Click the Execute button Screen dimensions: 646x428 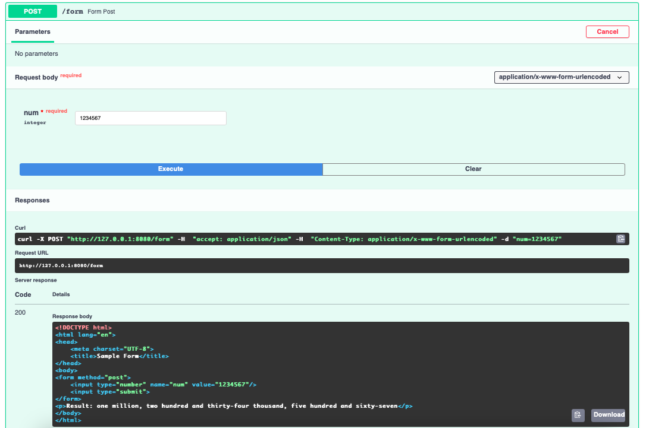171,169
